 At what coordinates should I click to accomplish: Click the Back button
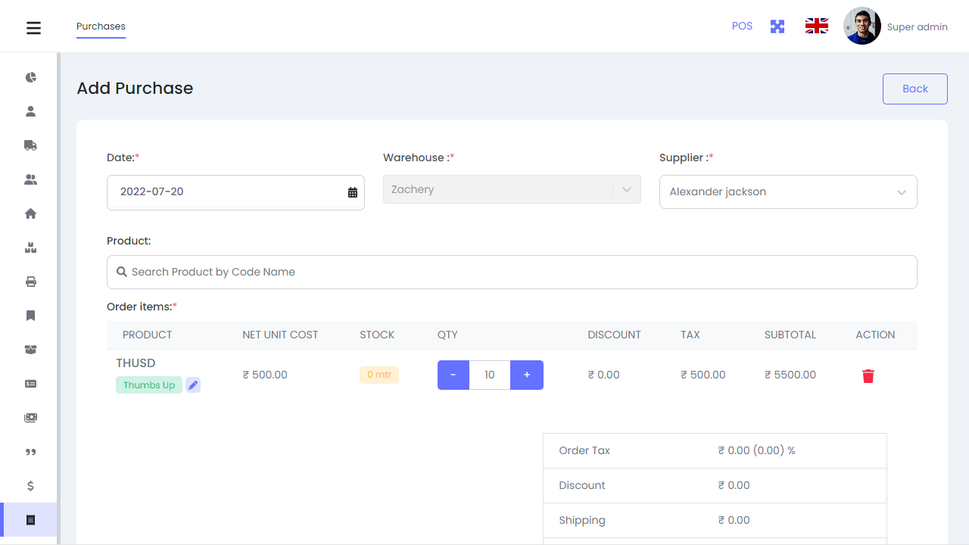[x=914, y=89]
